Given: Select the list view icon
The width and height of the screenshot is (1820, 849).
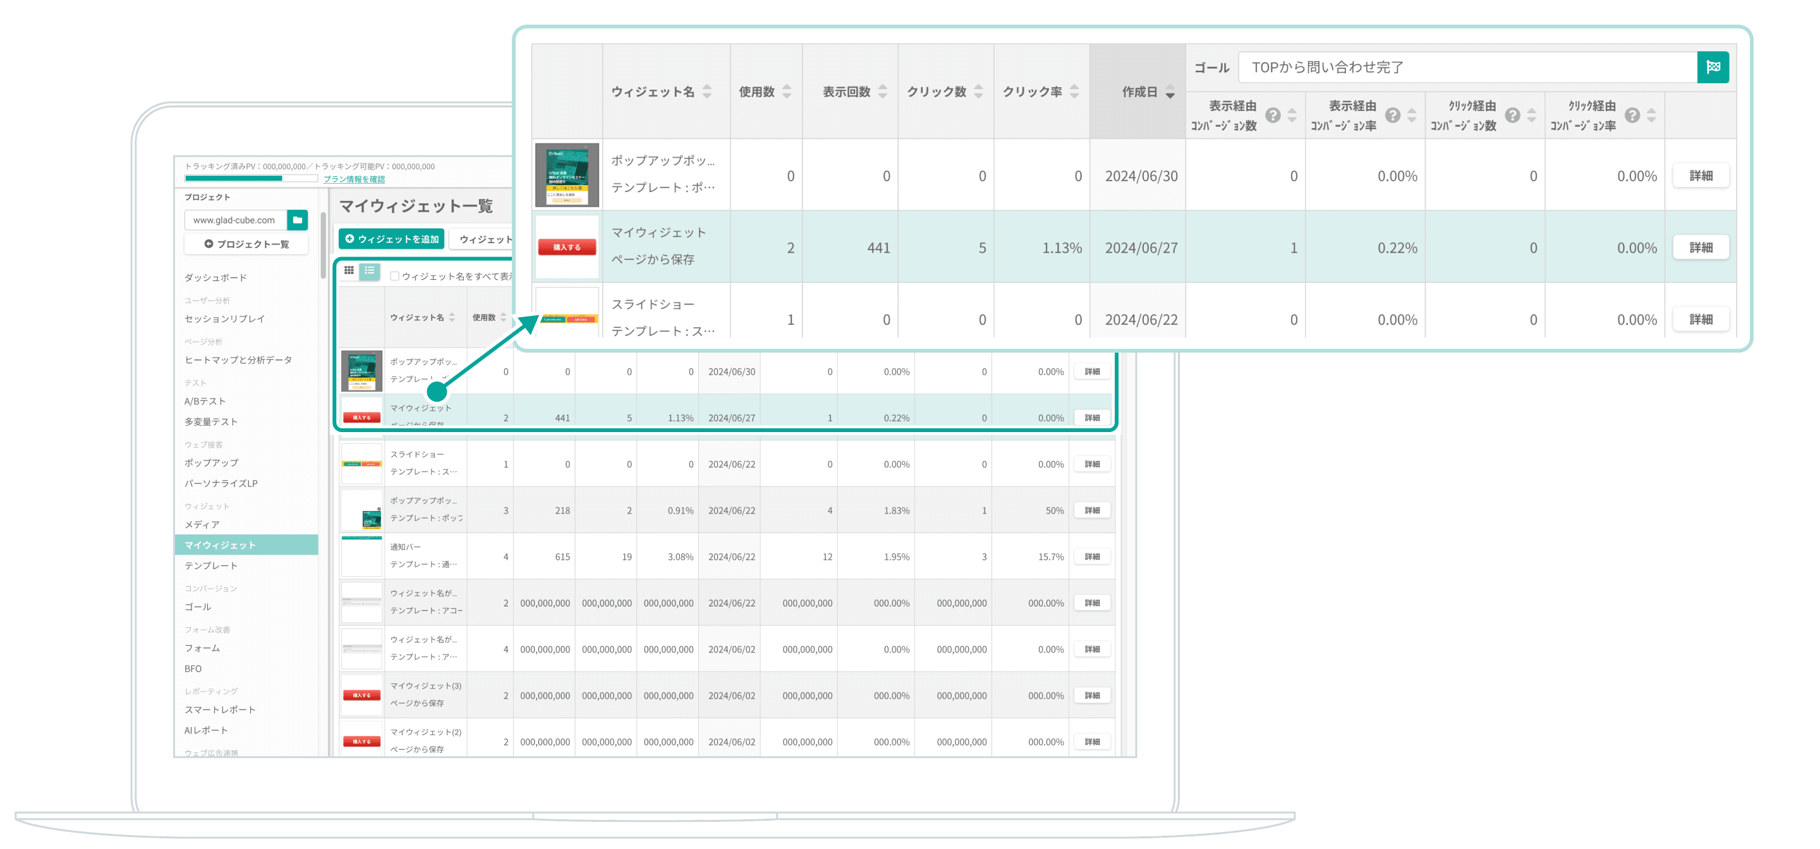Looking at the screenshot, I should coord(370,270).
